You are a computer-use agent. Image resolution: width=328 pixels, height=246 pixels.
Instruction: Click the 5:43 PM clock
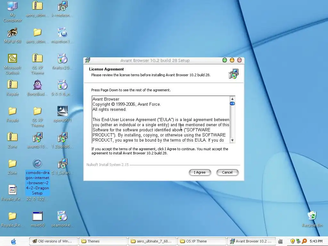coord(316,242)
